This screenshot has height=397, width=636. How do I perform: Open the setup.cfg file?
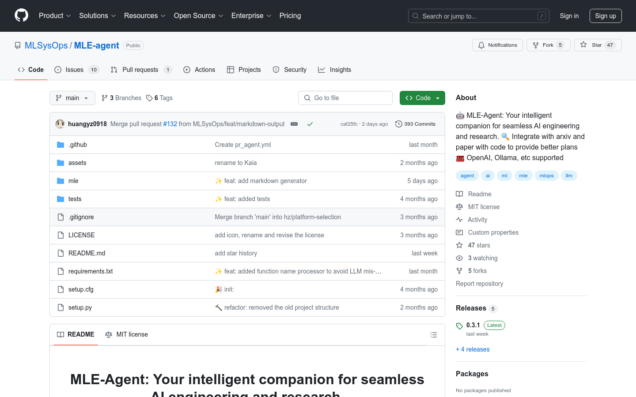(81, 289)
